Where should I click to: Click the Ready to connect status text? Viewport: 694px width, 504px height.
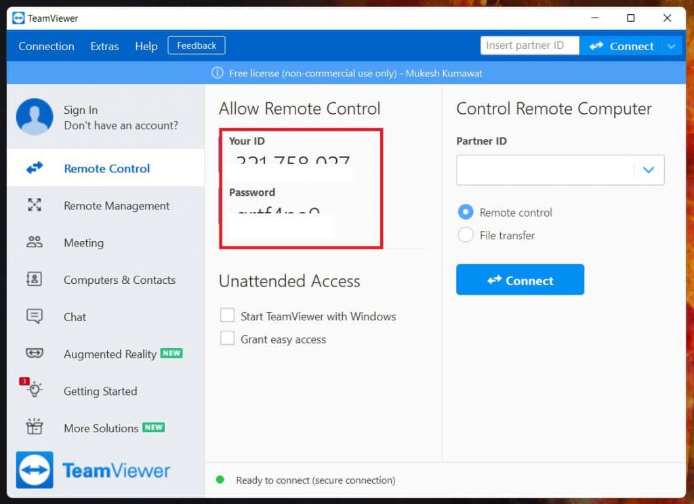pyautogui.click(x=316, y=480)
